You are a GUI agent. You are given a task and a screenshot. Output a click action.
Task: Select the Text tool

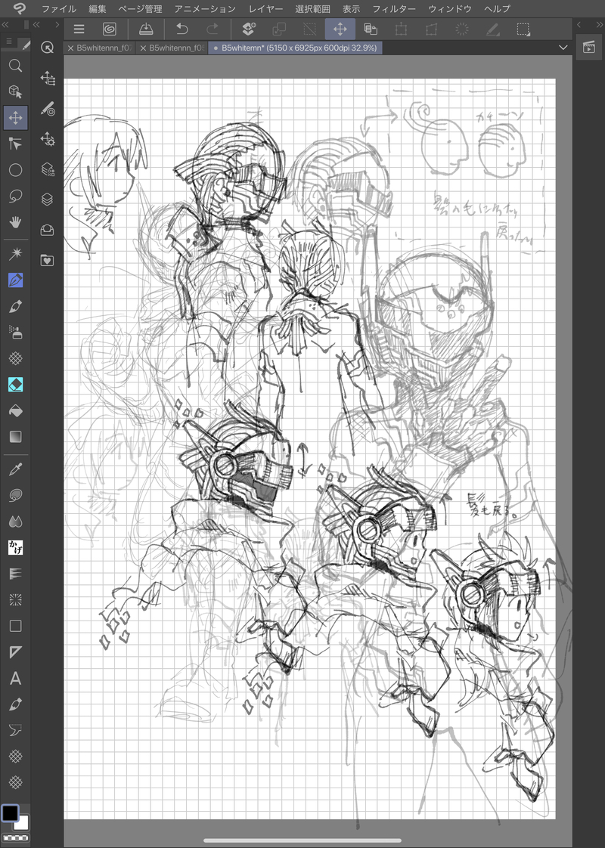[x=16, y=678]
